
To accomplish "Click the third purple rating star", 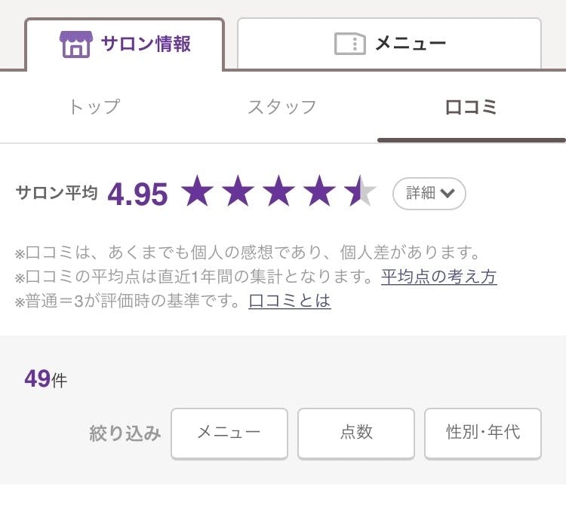I will [279, 192].
